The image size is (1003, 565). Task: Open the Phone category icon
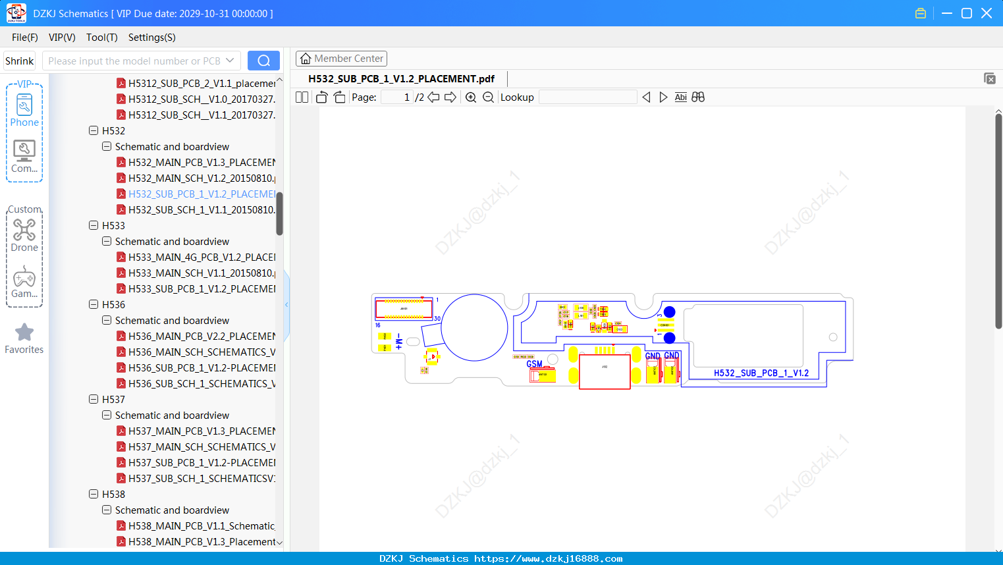click(24, 110)
